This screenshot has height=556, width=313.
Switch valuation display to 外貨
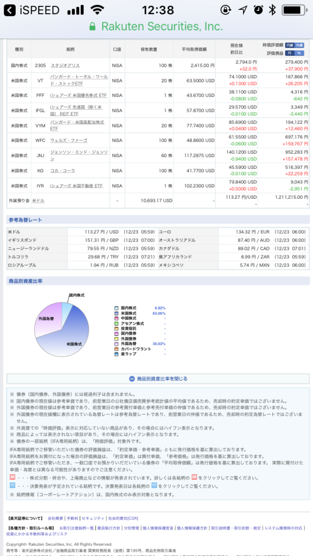pyautogui.click(x=299, y=46)
